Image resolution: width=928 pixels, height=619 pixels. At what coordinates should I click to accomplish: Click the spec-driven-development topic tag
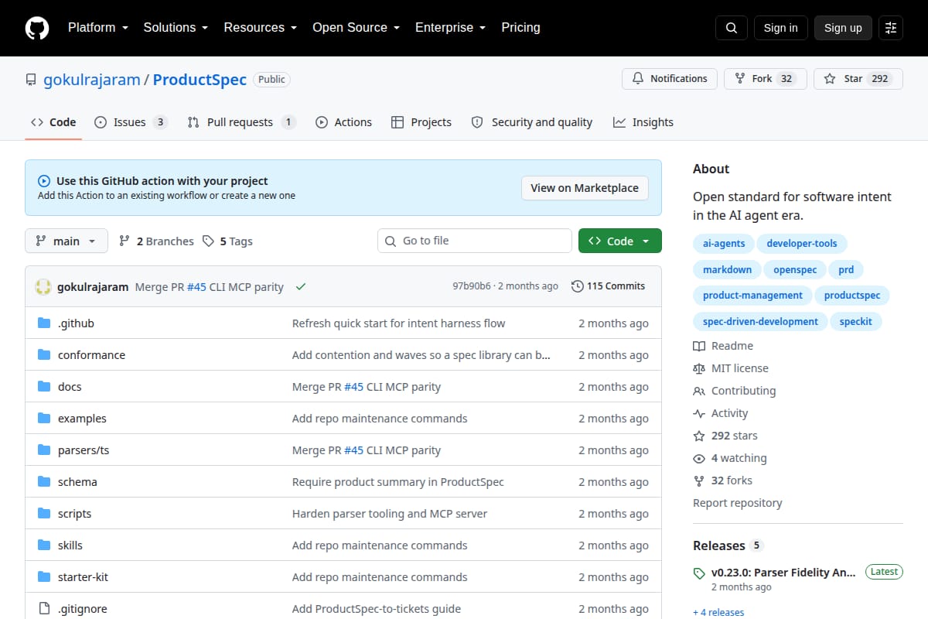(x=760, y=322)
